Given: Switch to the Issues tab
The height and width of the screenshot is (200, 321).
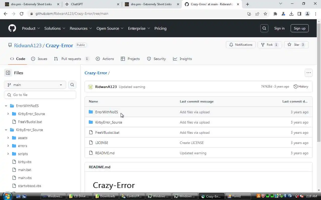Looking at the screenshot, I should pos(39,59).
